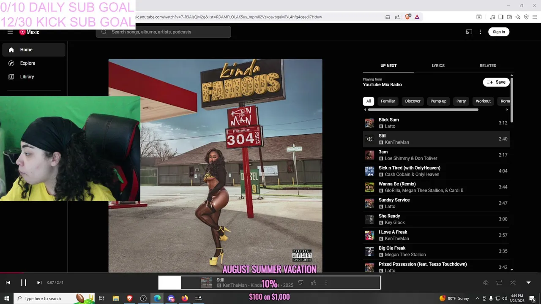Image resolution: width=541 pixels, height=304 pixels.
Task: Click the queue scroll-down arrow
Action: (512, 270)
